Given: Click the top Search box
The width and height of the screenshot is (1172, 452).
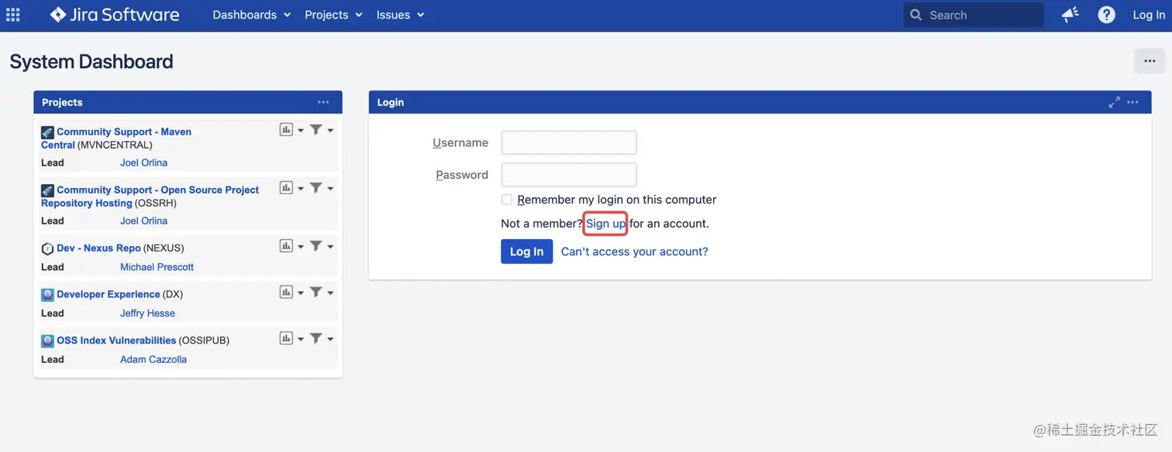Looking at the screenshot, I should pos(974,15).
